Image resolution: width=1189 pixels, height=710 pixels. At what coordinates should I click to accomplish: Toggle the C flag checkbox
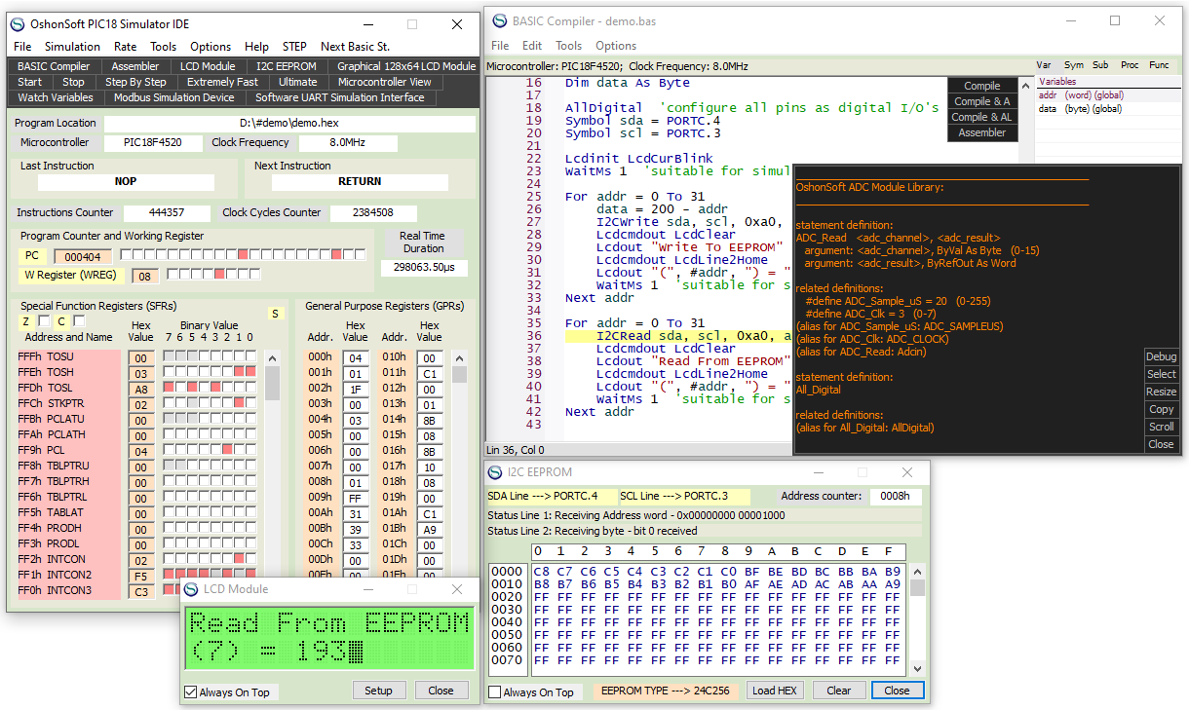click(x=79, y=321)
